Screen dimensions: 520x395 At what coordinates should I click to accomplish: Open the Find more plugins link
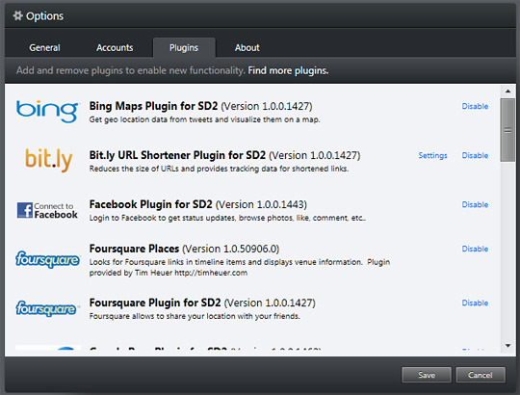288,70
